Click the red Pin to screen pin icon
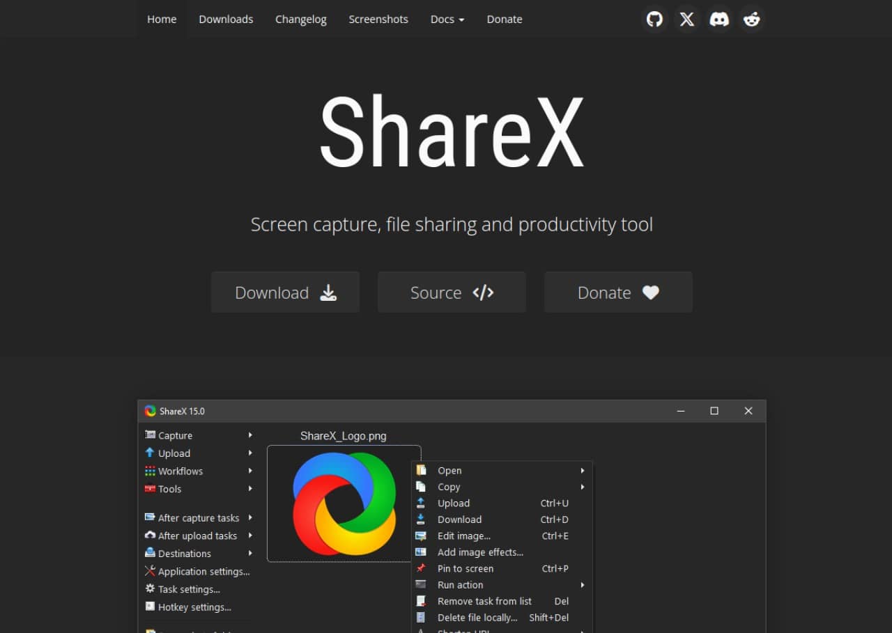Screen dimensions: 892x633 (421, 568)
